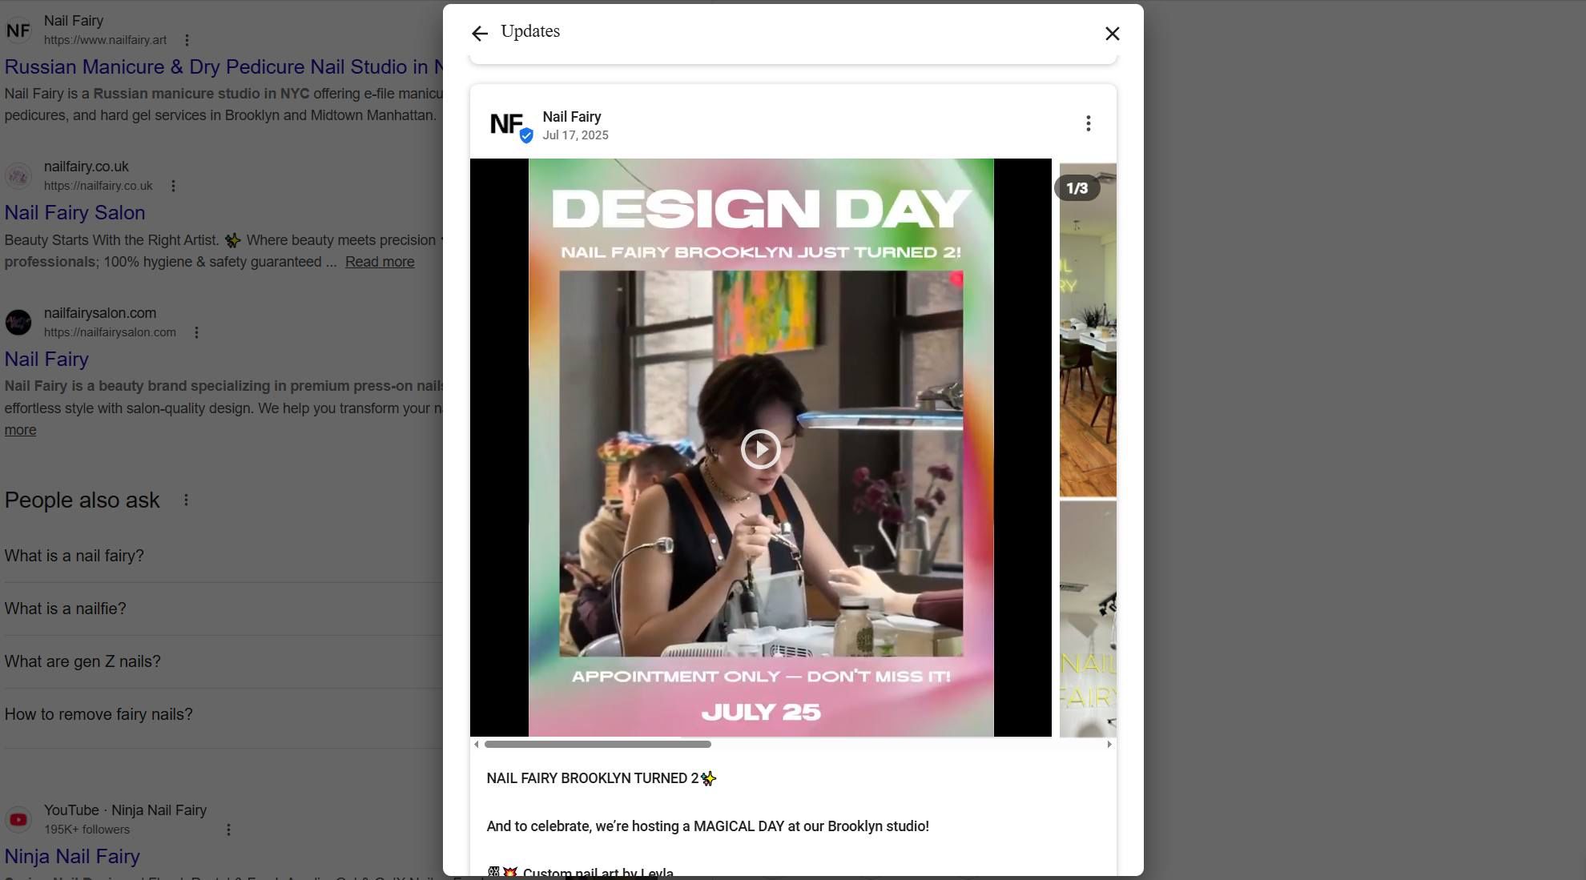Click the back arrow in Updates header
The width and height of the screenshot is (1586, 880).
pyautogui.click(x=480, y=34)
